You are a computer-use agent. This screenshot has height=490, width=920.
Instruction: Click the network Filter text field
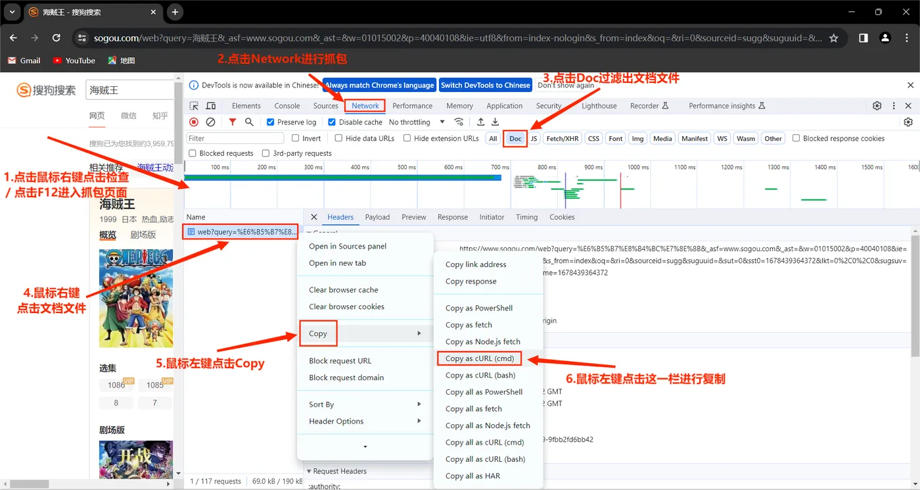click(235, 138)
